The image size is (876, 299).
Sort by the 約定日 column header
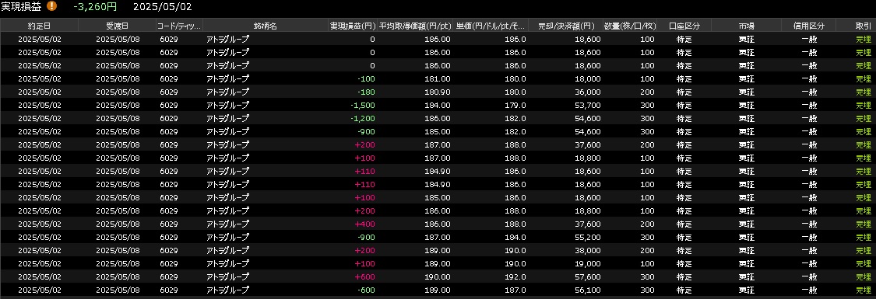pyautogui.click(x=39, y=26)
